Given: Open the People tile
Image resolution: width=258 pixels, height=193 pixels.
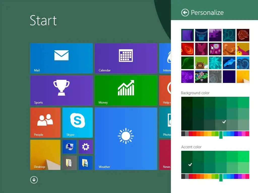Looking at the screenshot, I should tap(45, 123).
